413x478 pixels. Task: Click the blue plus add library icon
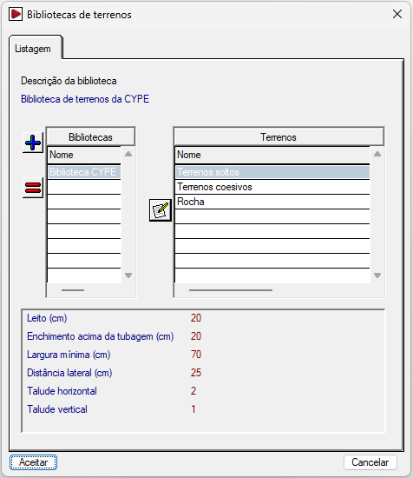point(33,143)
